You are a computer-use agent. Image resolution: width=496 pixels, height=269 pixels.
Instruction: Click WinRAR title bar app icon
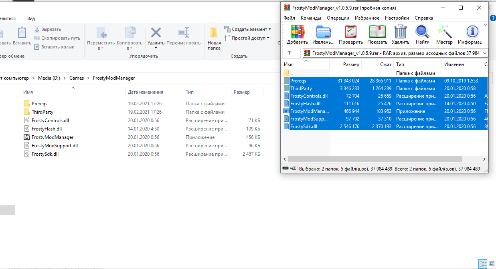point(287,8)
